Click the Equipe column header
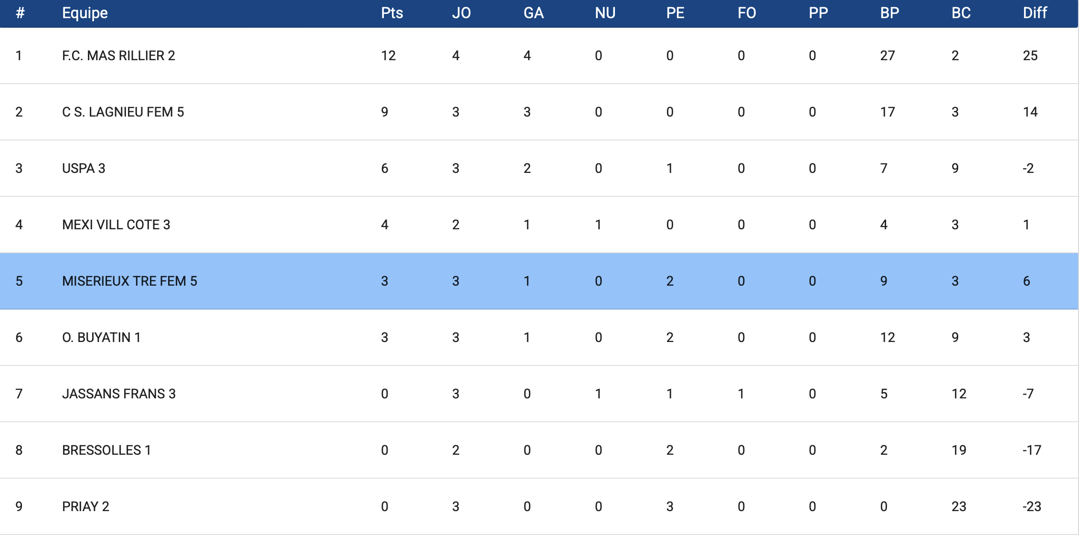 85,13
